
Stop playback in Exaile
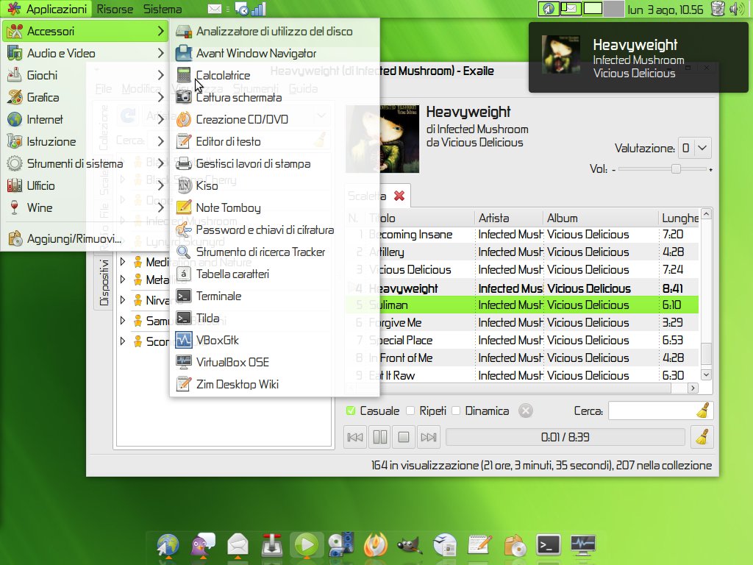(404, 437)
